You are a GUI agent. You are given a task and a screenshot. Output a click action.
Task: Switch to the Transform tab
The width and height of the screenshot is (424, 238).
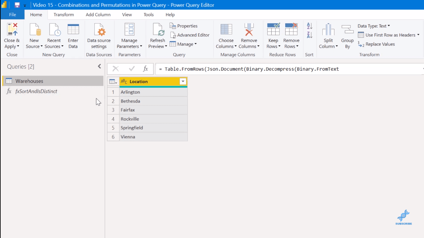pyautogui.click(x=64, y=15)
